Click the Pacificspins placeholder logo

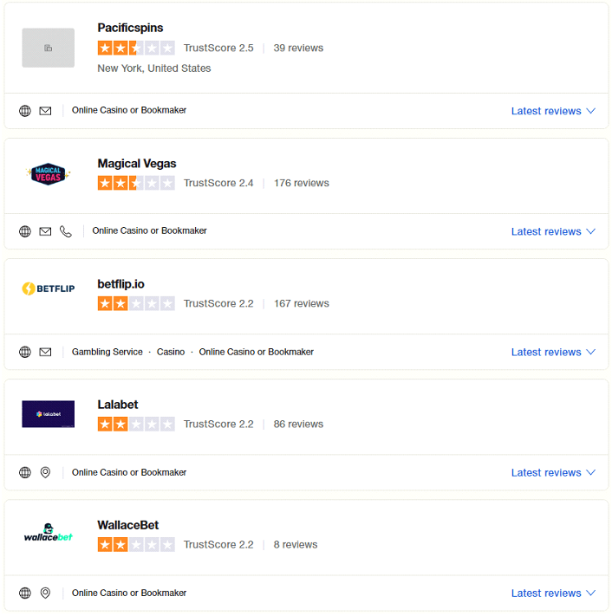48,48
